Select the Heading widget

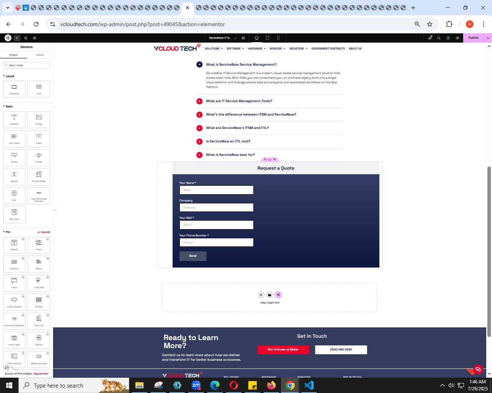click(14, 120)
